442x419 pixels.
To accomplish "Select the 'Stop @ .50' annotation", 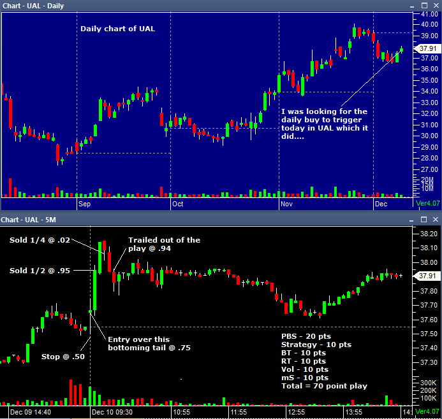I will (x=63, y=357).
